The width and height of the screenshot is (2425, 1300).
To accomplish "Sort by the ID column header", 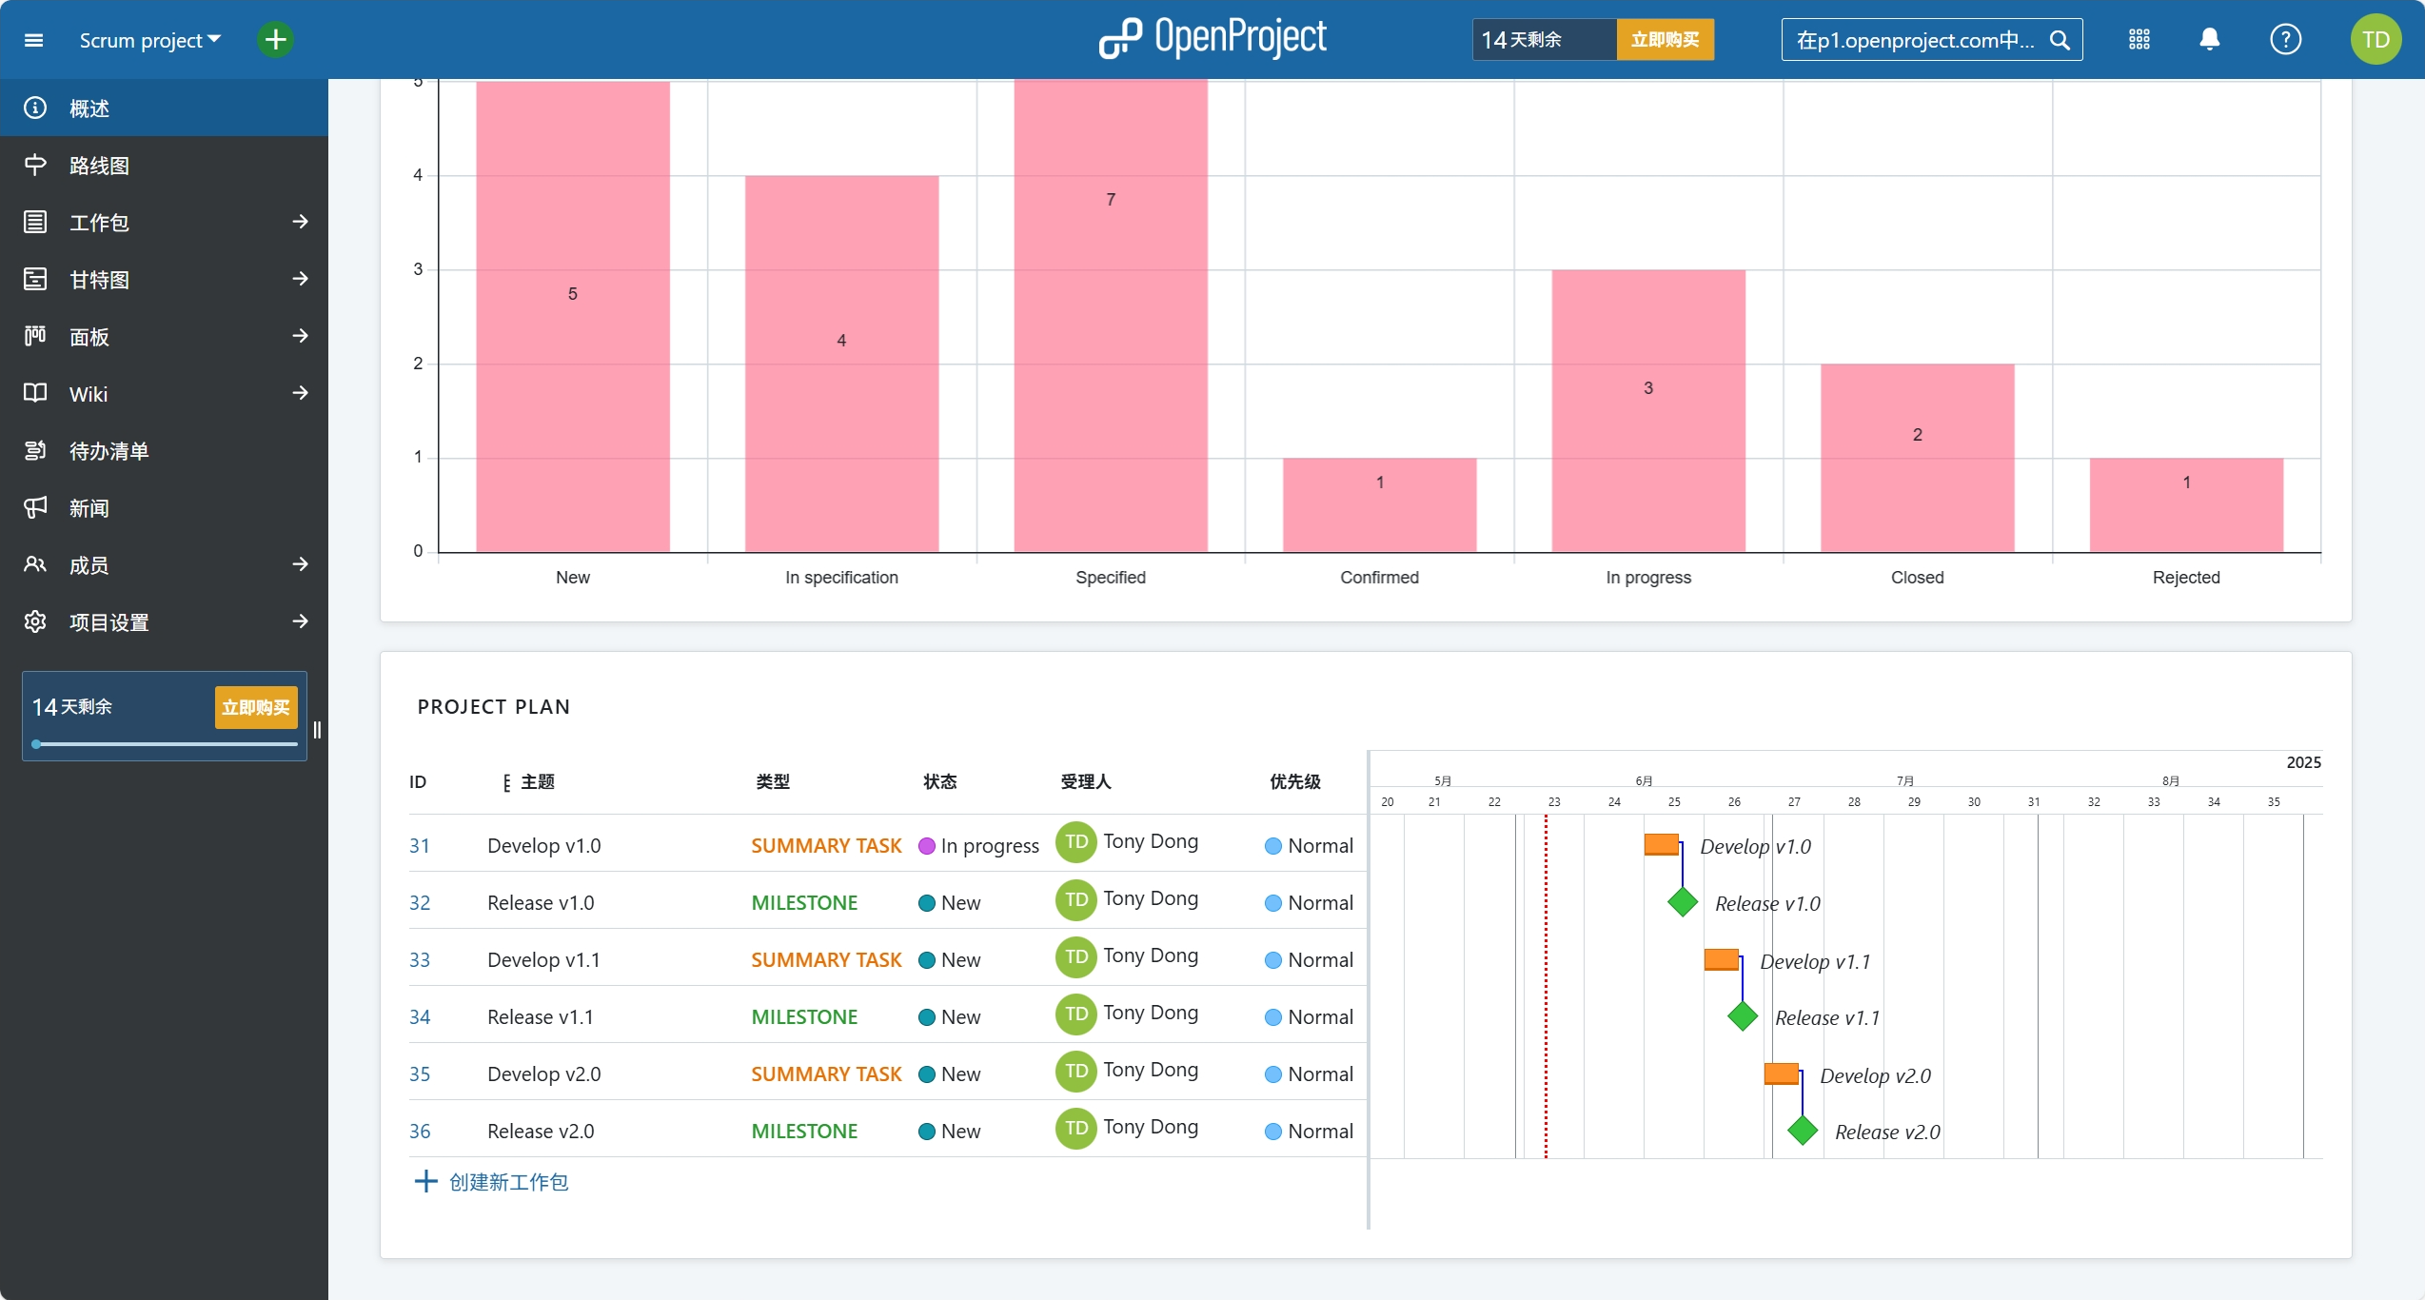I will [418, 782].
